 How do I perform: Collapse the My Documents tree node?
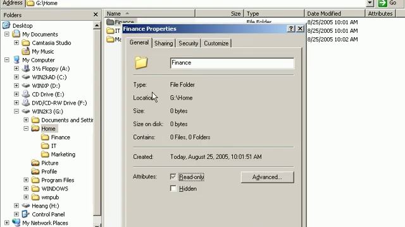[x=7, y=34]
